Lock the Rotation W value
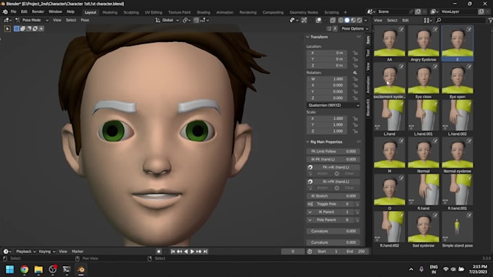The height and width of the screenshot is (277, 493). 355,79
